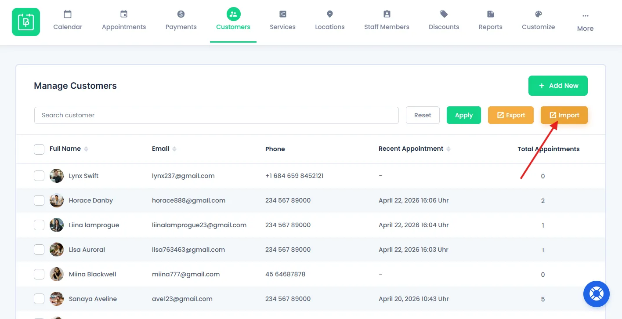Click Lisa Auroral's avatar photo
Image resolution: width=622 pixels, height=319 pixels.
pyautogui.click(x=57, y=250)
